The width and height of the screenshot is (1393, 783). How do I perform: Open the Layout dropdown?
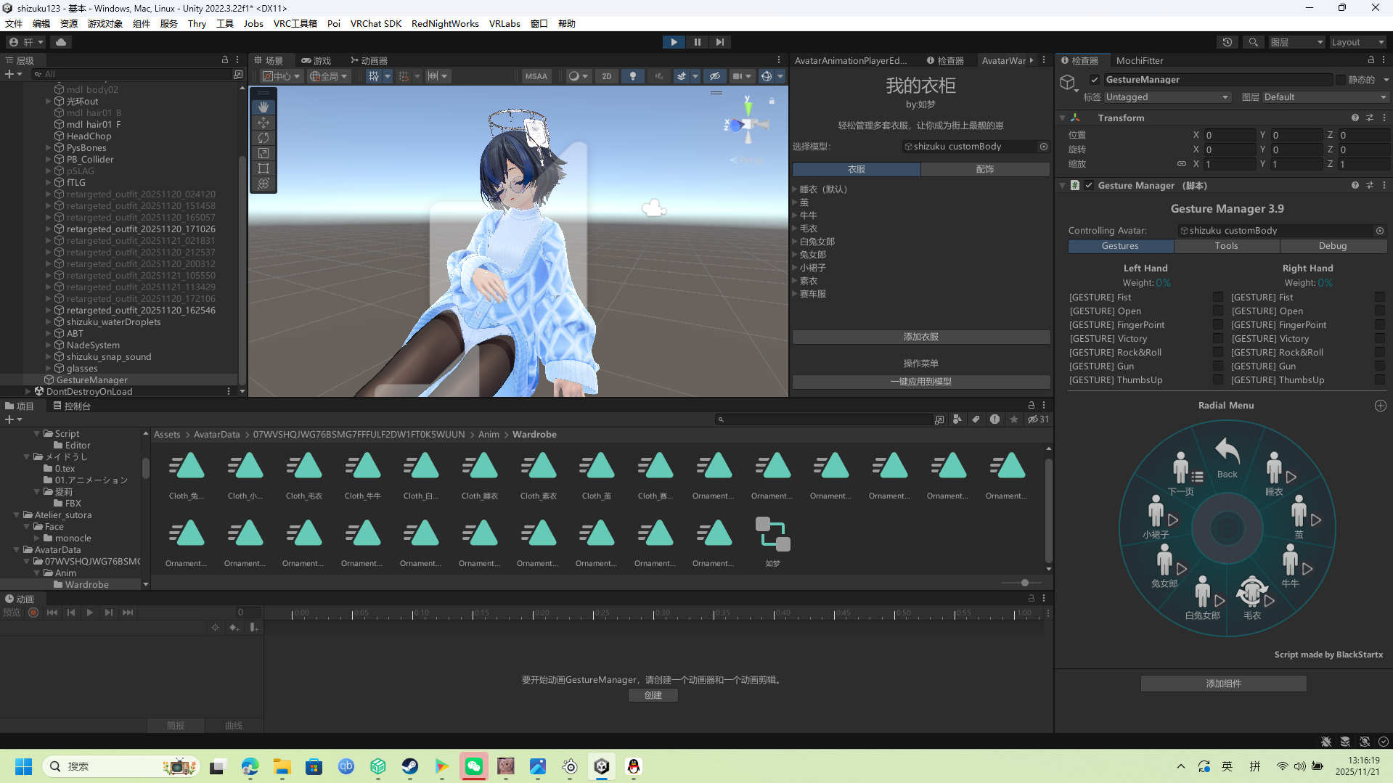point(1357,42)
